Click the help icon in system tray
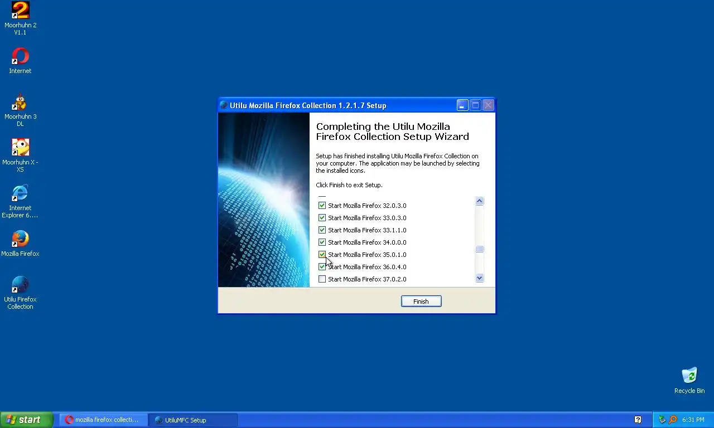The width and height of the screenshot is (714, 428). pyautogui.click(x=638, y=420)
